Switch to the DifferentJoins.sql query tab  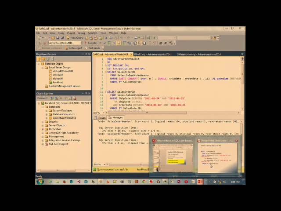tap(199, 55)
